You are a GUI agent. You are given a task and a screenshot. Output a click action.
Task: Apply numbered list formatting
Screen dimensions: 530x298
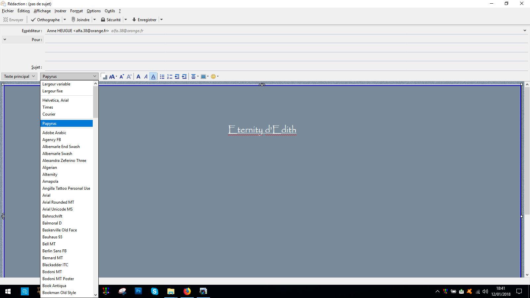click(170, 76)
